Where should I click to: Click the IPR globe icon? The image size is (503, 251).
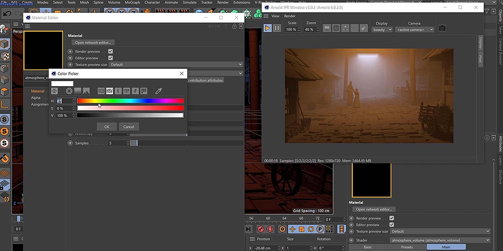336,28
